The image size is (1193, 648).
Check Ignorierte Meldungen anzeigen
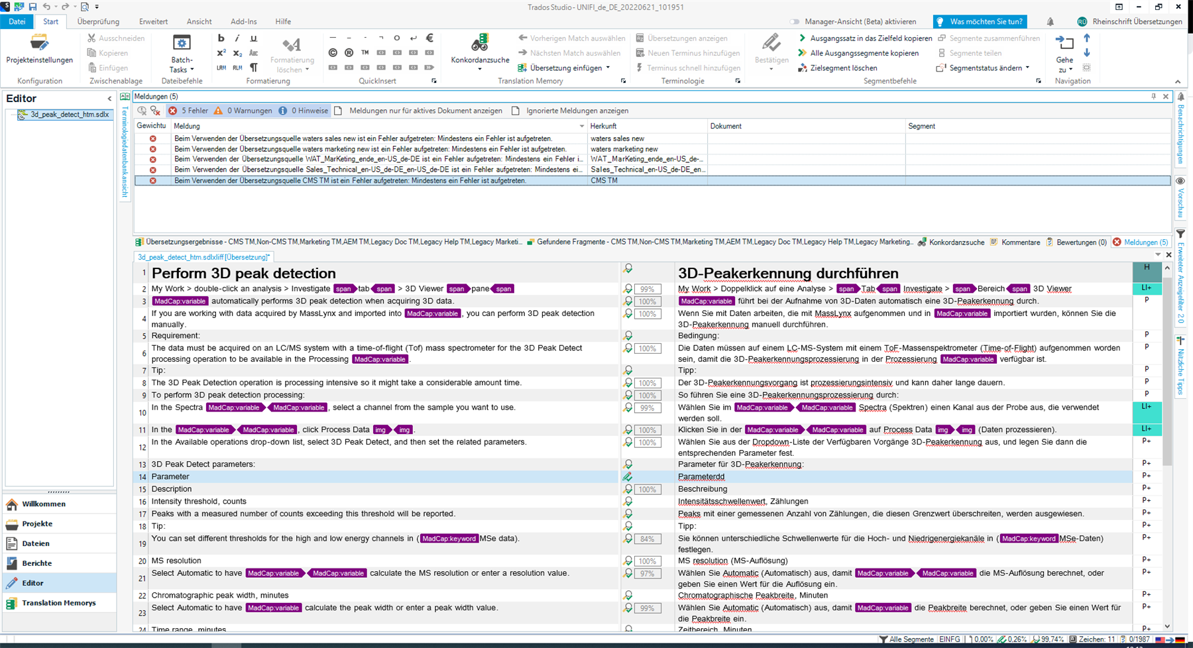(x=516, y=111)
